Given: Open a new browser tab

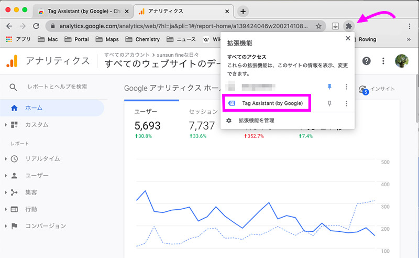Looking at the screenshot, I should point(243,11).
